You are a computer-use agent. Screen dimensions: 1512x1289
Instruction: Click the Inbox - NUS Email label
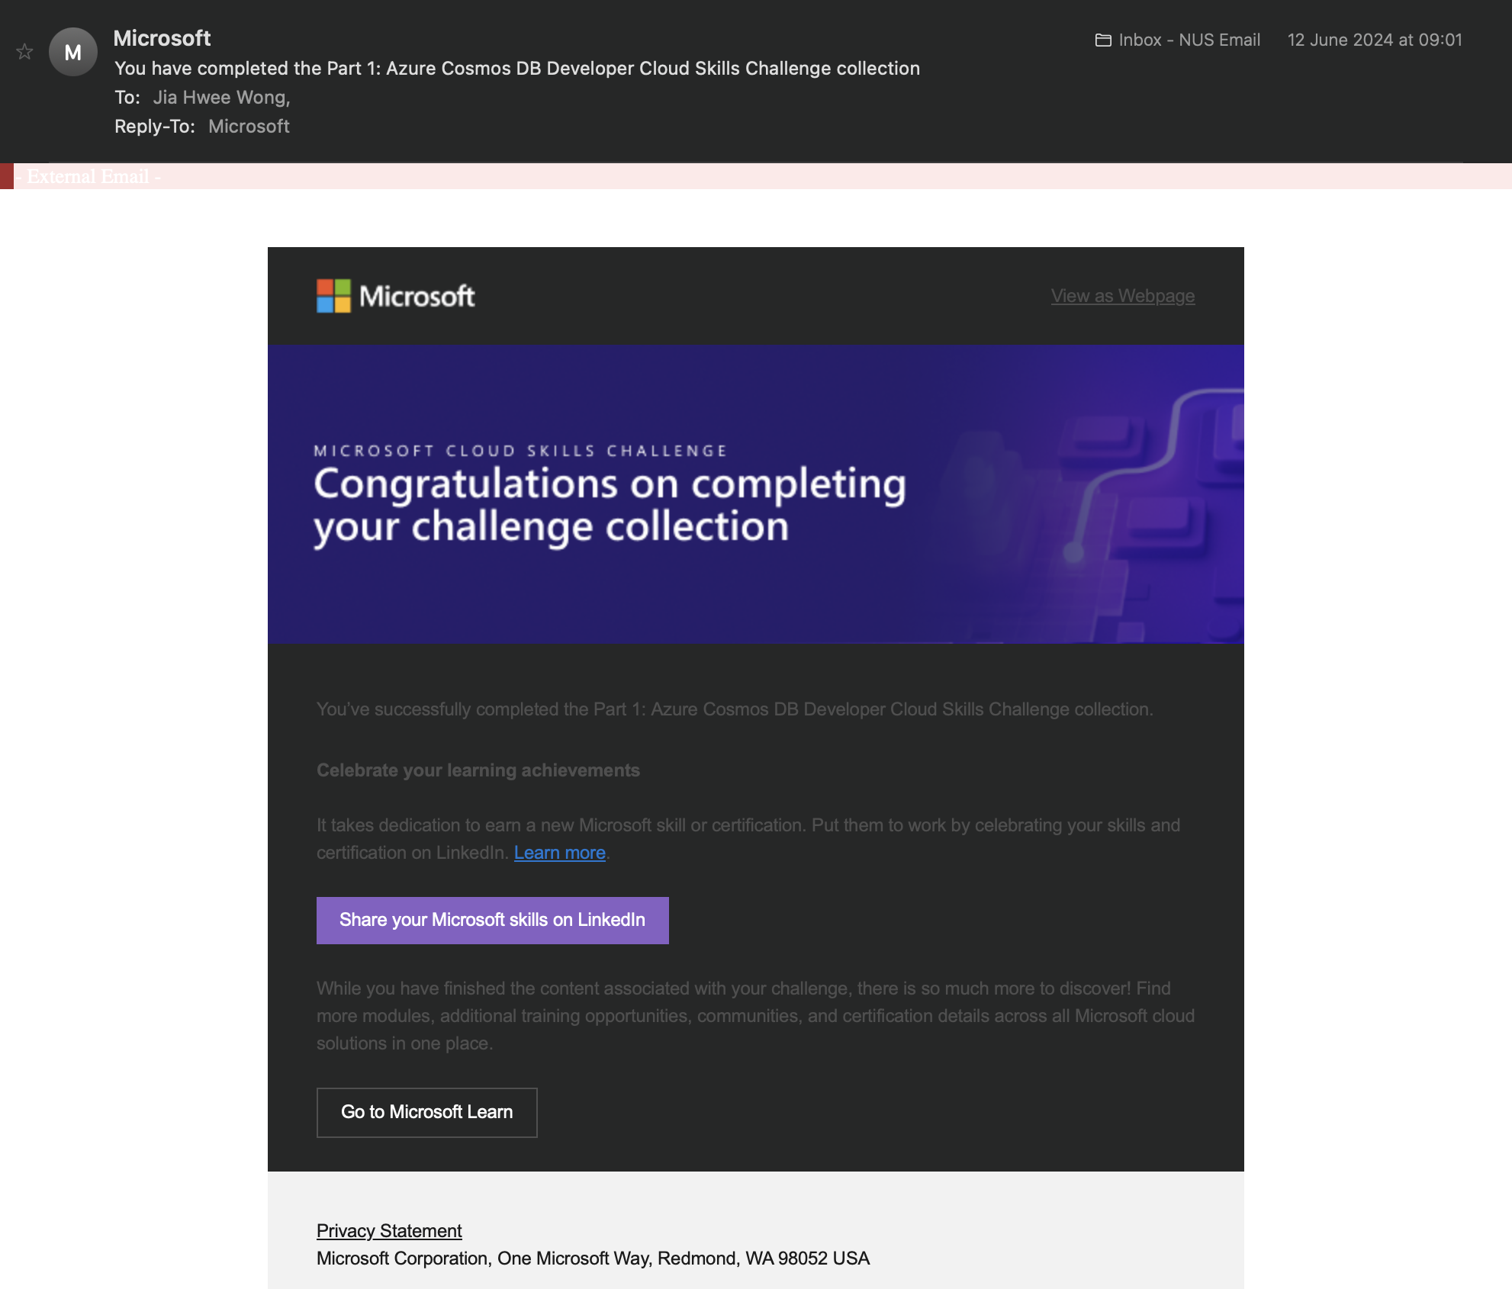(1189, 40)
